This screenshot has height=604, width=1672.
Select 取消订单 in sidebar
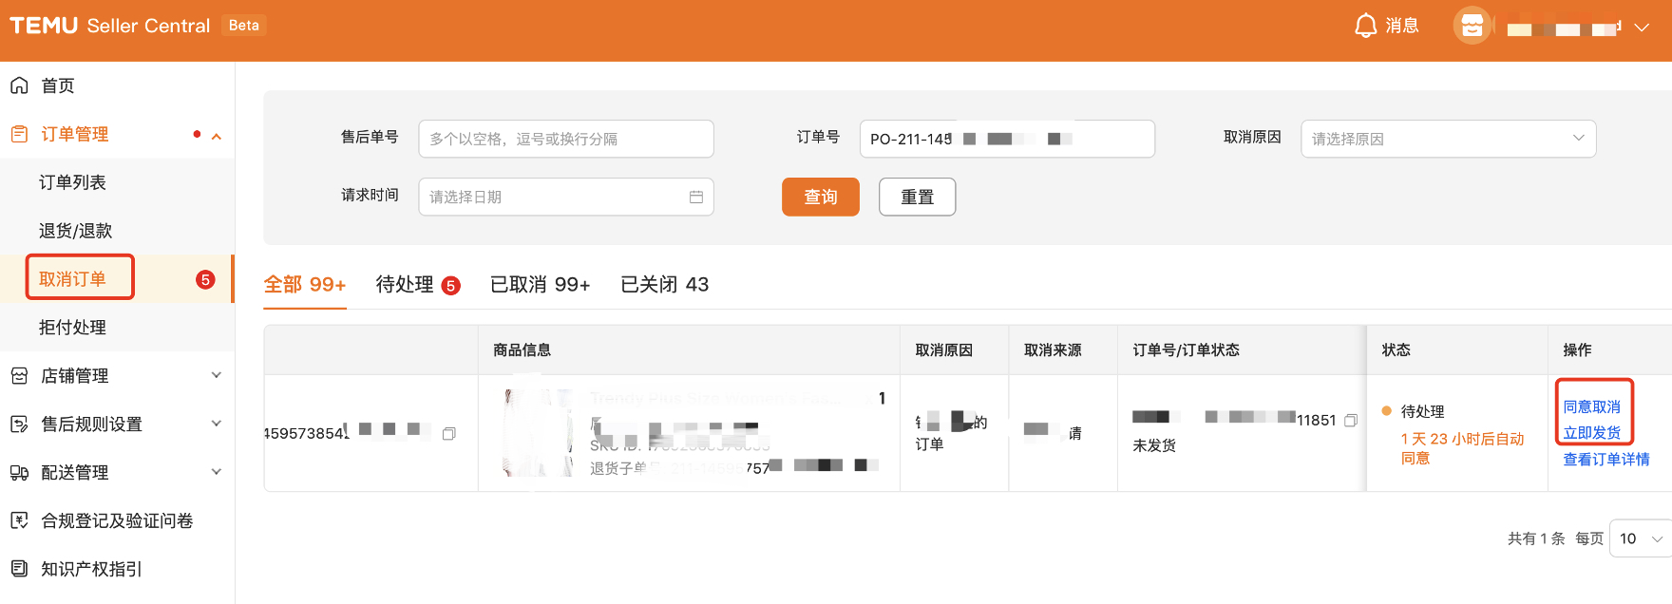click(x=72, y=279)
